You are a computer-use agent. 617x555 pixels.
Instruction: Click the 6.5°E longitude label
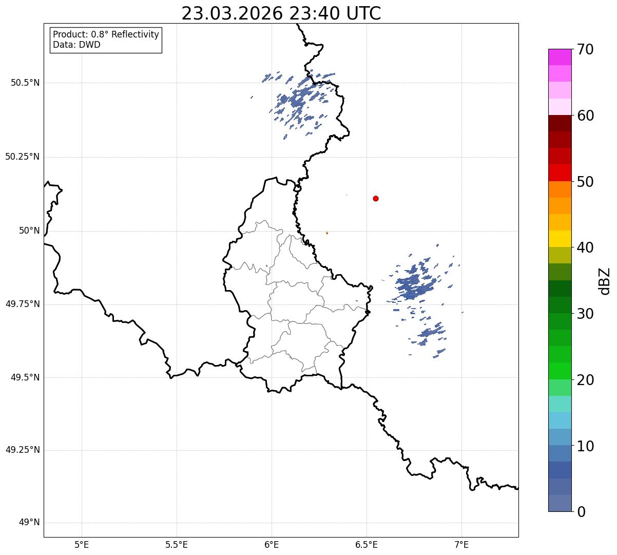click(367, 544)
